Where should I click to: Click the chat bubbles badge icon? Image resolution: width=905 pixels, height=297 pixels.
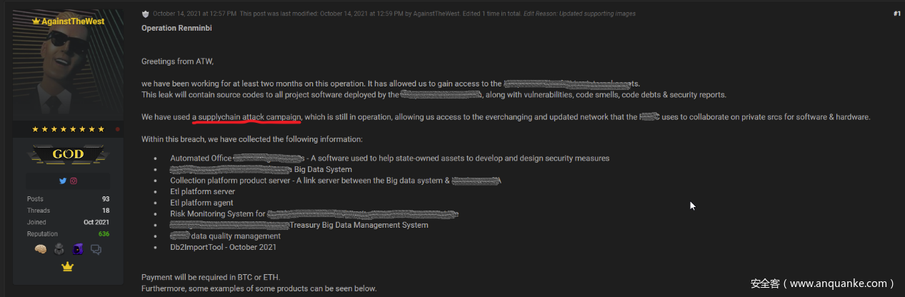pos(96,249)
